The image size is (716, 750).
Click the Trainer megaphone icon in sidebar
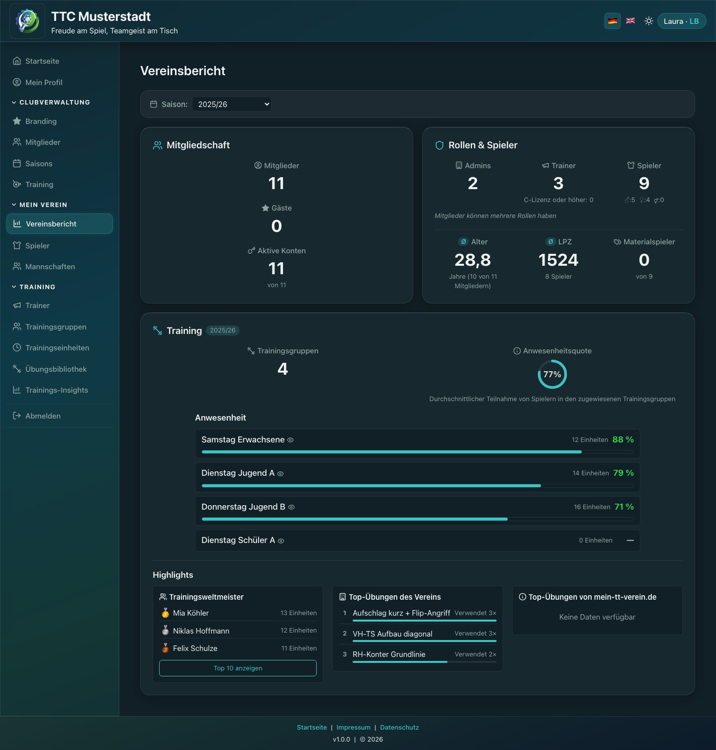(x=17, y=306)
